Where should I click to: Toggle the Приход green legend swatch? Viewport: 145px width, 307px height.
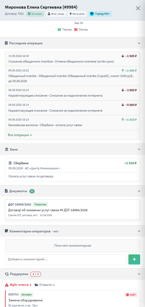pyautogui.click(x=59, y=30)
